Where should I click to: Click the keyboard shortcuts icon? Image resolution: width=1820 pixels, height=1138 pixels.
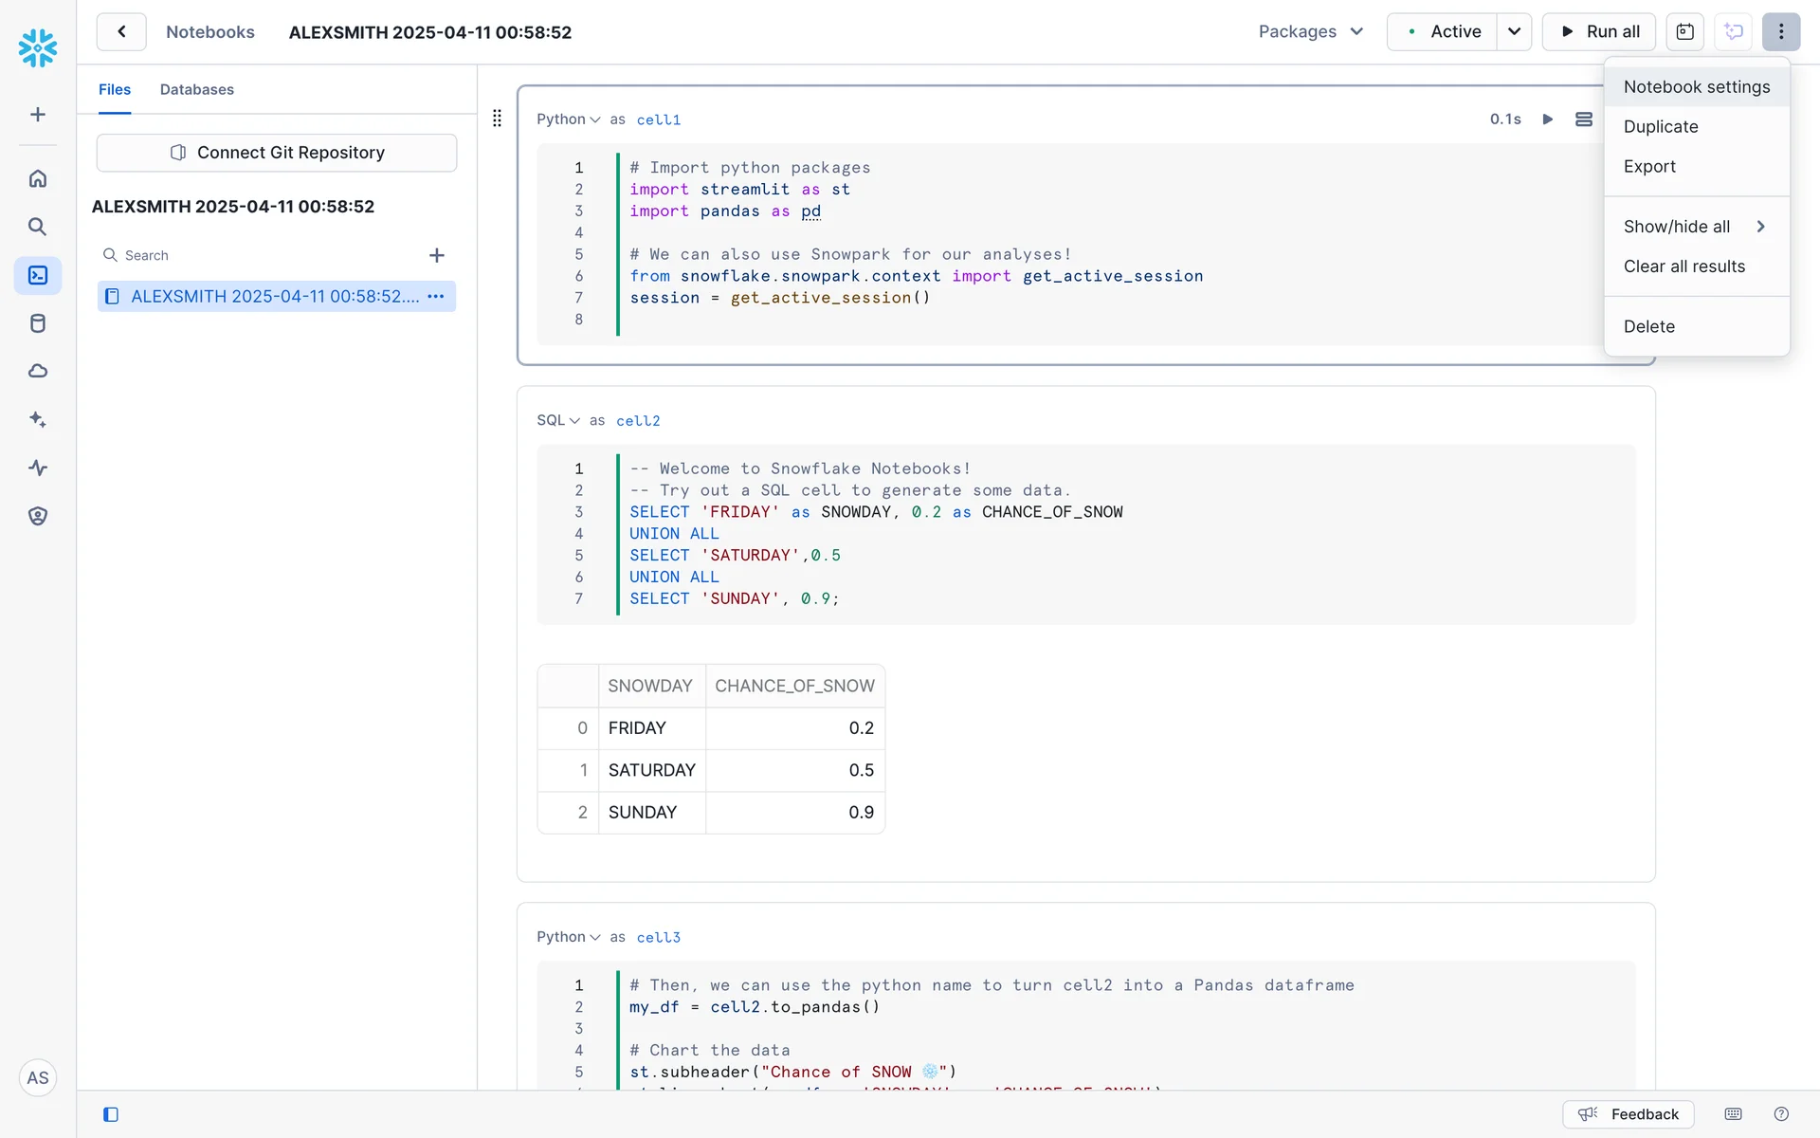pyautogui.click(x=1733, y=1114)
